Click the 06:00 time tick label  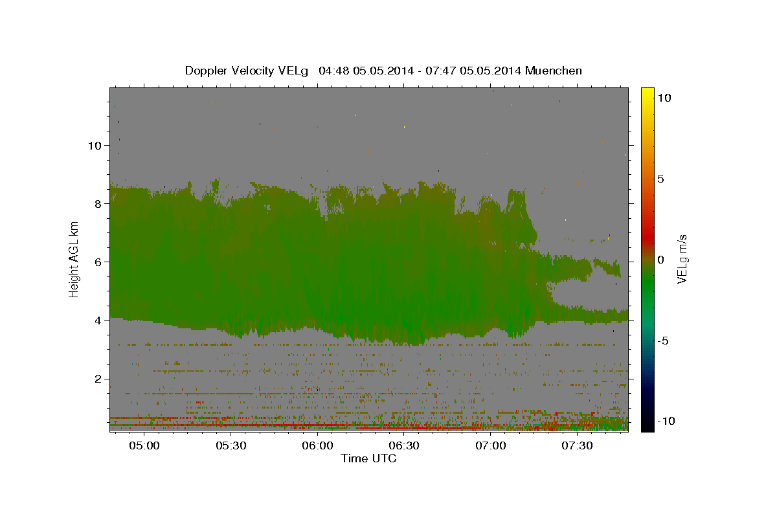click(x=317, y=445)
